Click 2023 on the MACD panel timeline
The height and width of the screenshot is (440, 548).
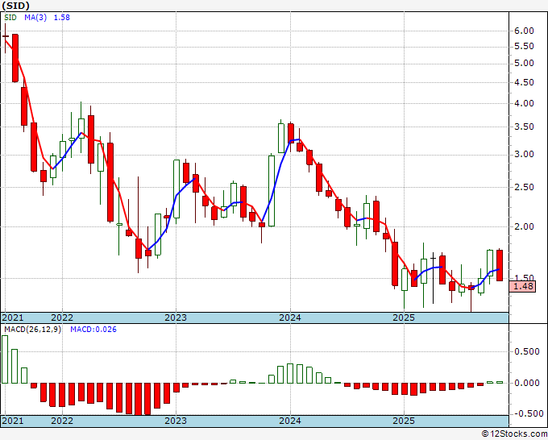pyautogui.click(x=176, y=421)
